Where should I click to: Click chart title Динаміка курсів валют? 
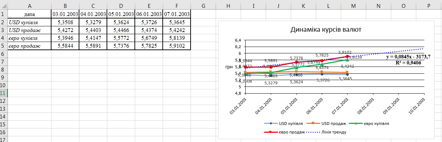(326, 30)
